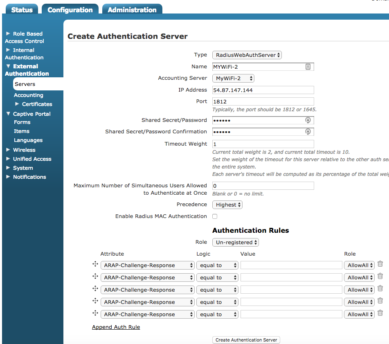The image size is (389, 344).
Task: Click the IP Address input field
Action: [263, 90]
